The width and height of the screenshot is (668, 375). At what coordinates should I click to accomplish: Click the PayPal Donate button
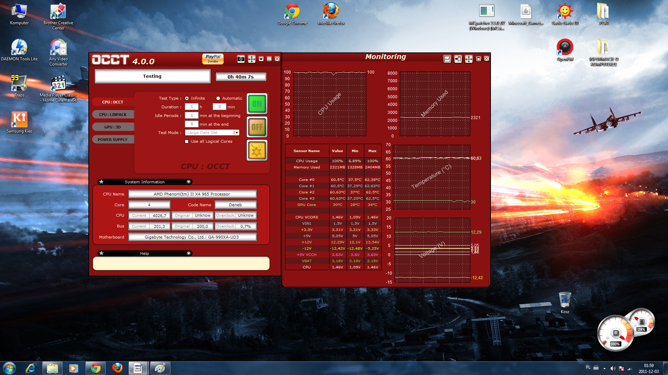click(x=213, y=59)
